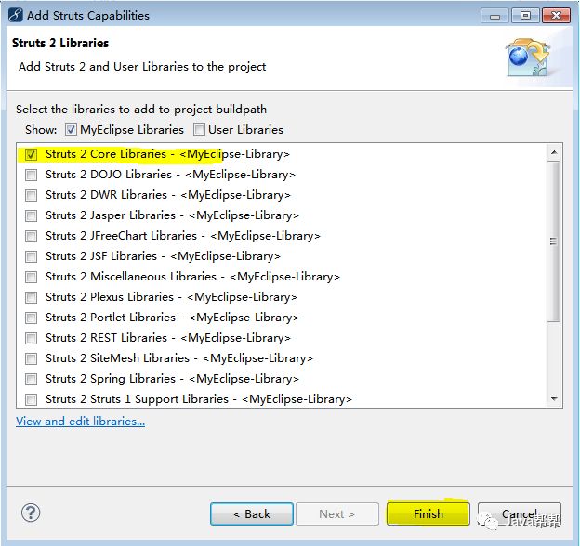Cancel the Add Struts Capabilities dialog

pyautogui.click(x=519, y=513)
